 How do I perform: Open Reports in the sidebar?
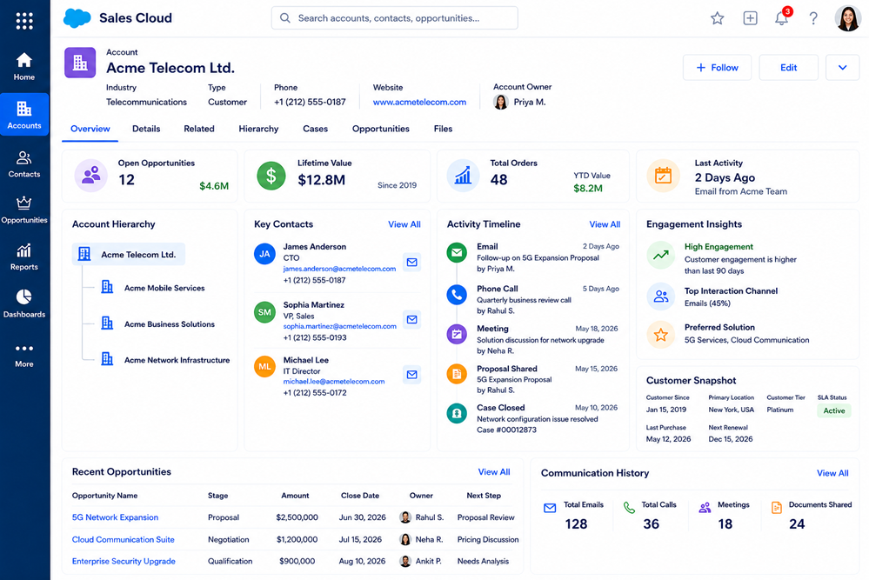[24, 257]
